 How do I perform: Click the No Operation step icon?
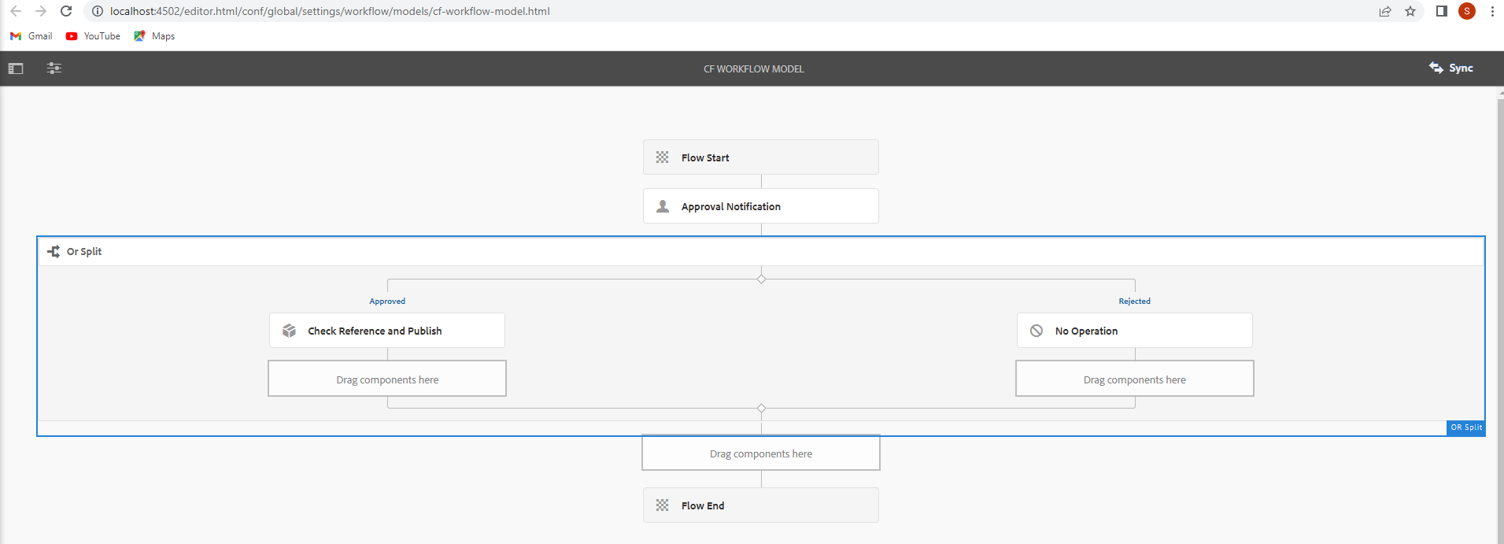[1037, 331]
